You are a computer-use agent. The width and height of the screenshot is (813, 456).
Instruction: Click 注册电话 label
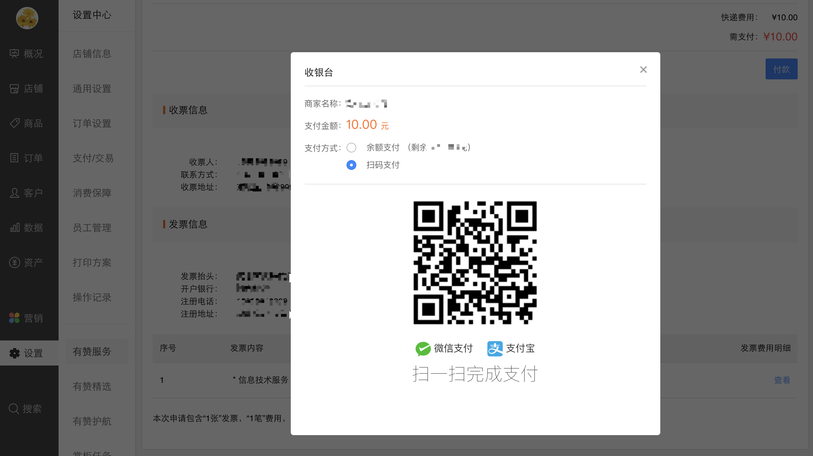click(199, 301)
